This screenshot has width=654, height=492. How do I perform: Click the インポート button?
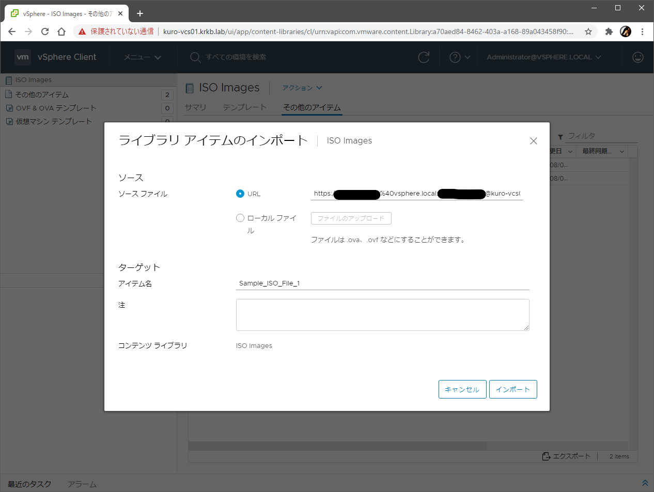click(x=512, y=389)
